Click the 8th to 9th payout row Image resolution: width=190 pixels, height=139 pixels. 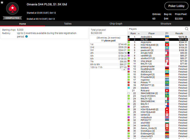108,64
